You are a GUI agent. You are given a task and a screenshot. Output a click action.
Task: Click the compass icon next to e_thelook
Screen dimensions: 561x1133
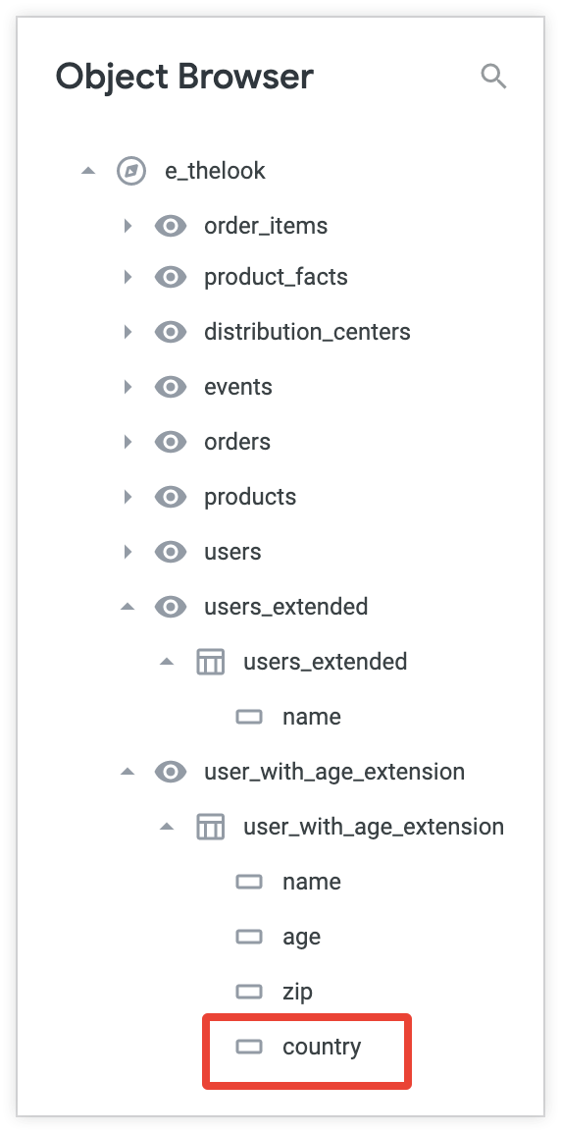pos(131,171)
